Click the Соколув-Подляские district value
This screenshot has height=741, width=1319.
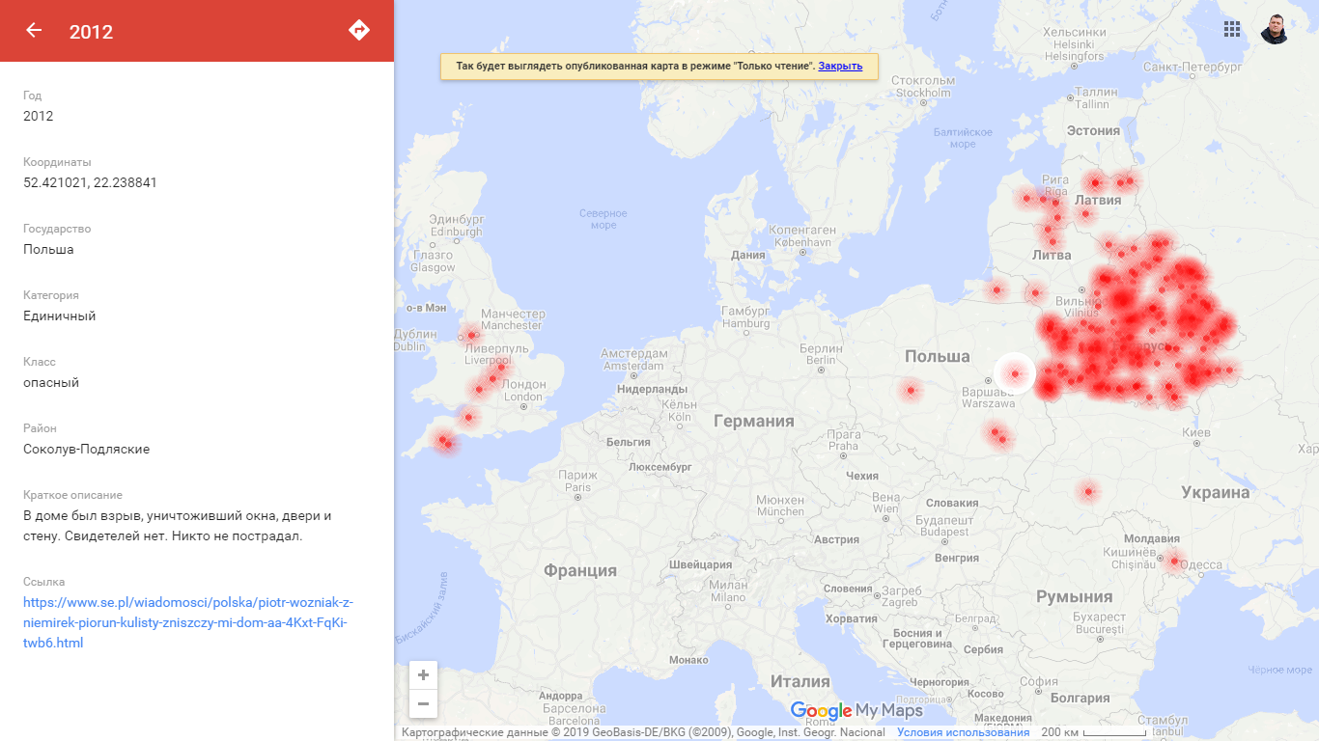(x=86, y=449)
